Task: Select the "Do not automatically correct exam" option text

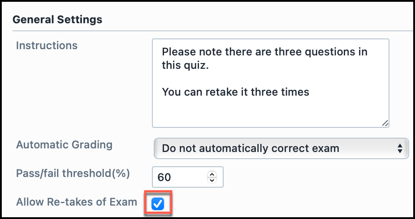Action: [251, 148]
